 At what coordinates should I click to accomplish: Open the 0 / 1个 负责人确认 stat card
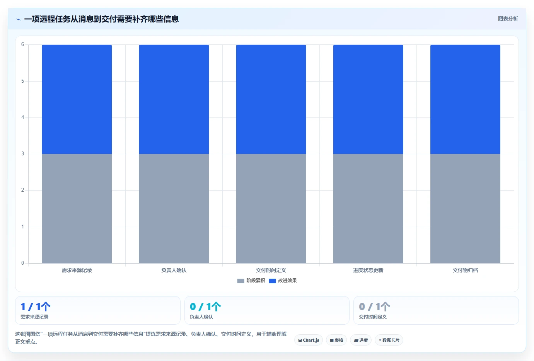point(267,310)
